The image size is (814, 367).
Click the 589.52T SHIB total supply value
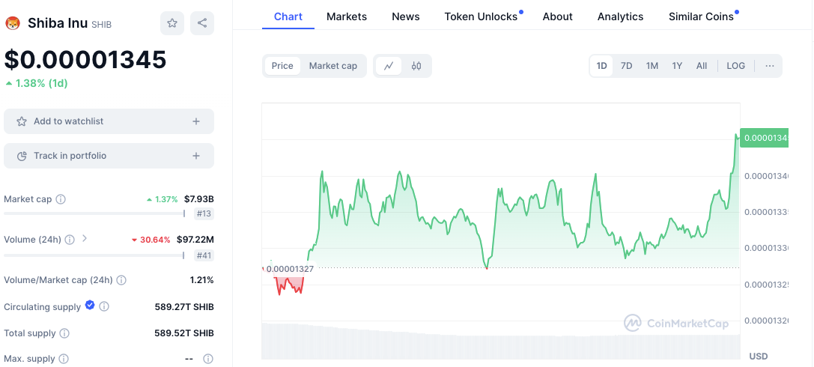click(184, 333)
